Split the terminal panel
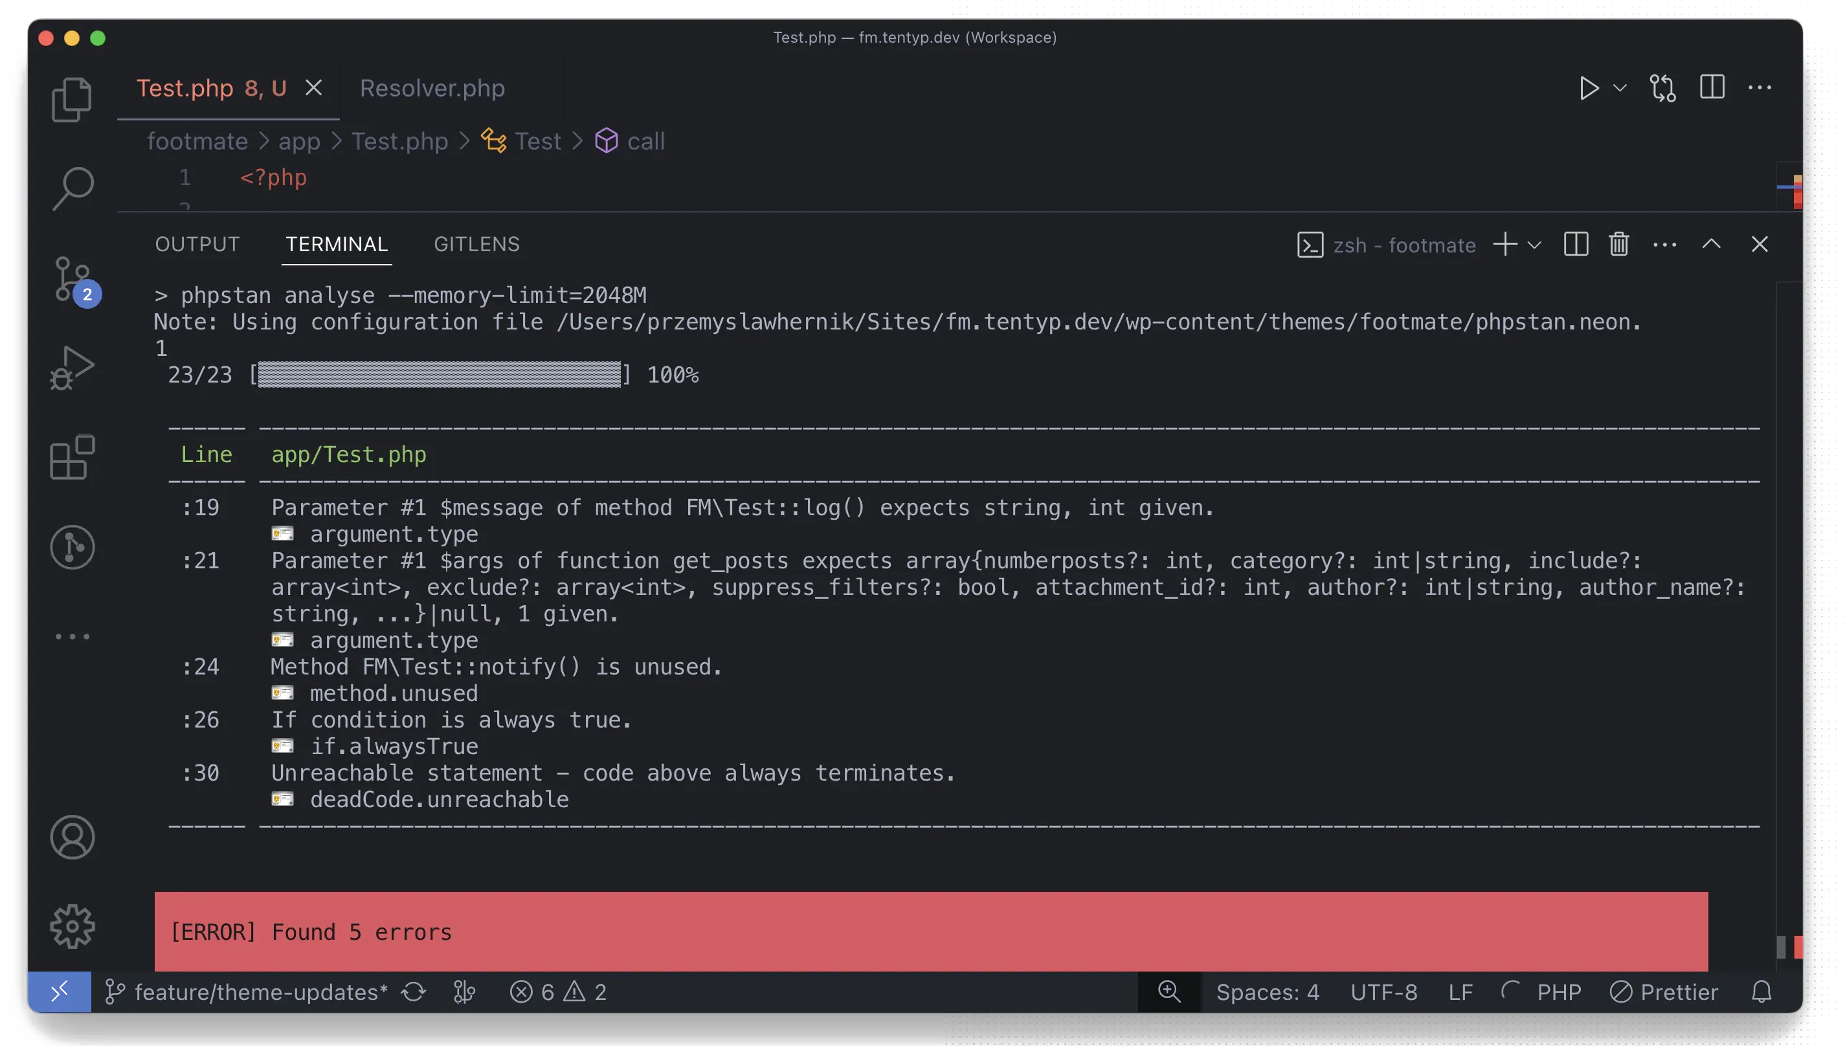1845x1046 pixels. 1576,244
